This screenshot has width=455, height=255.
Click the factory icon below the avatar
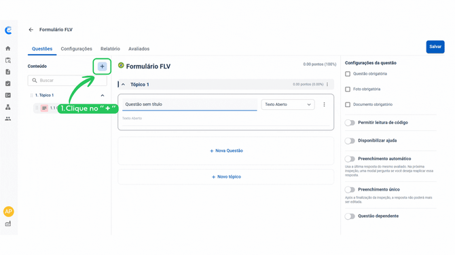[x=8, y=224]
